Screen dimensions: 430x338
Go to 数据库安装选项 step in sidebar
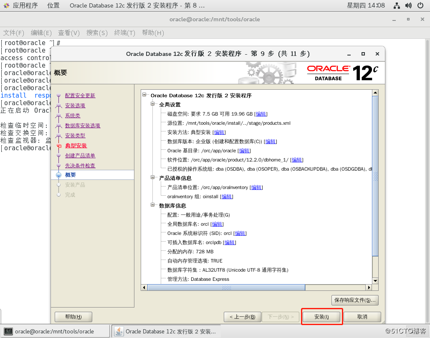83,126
